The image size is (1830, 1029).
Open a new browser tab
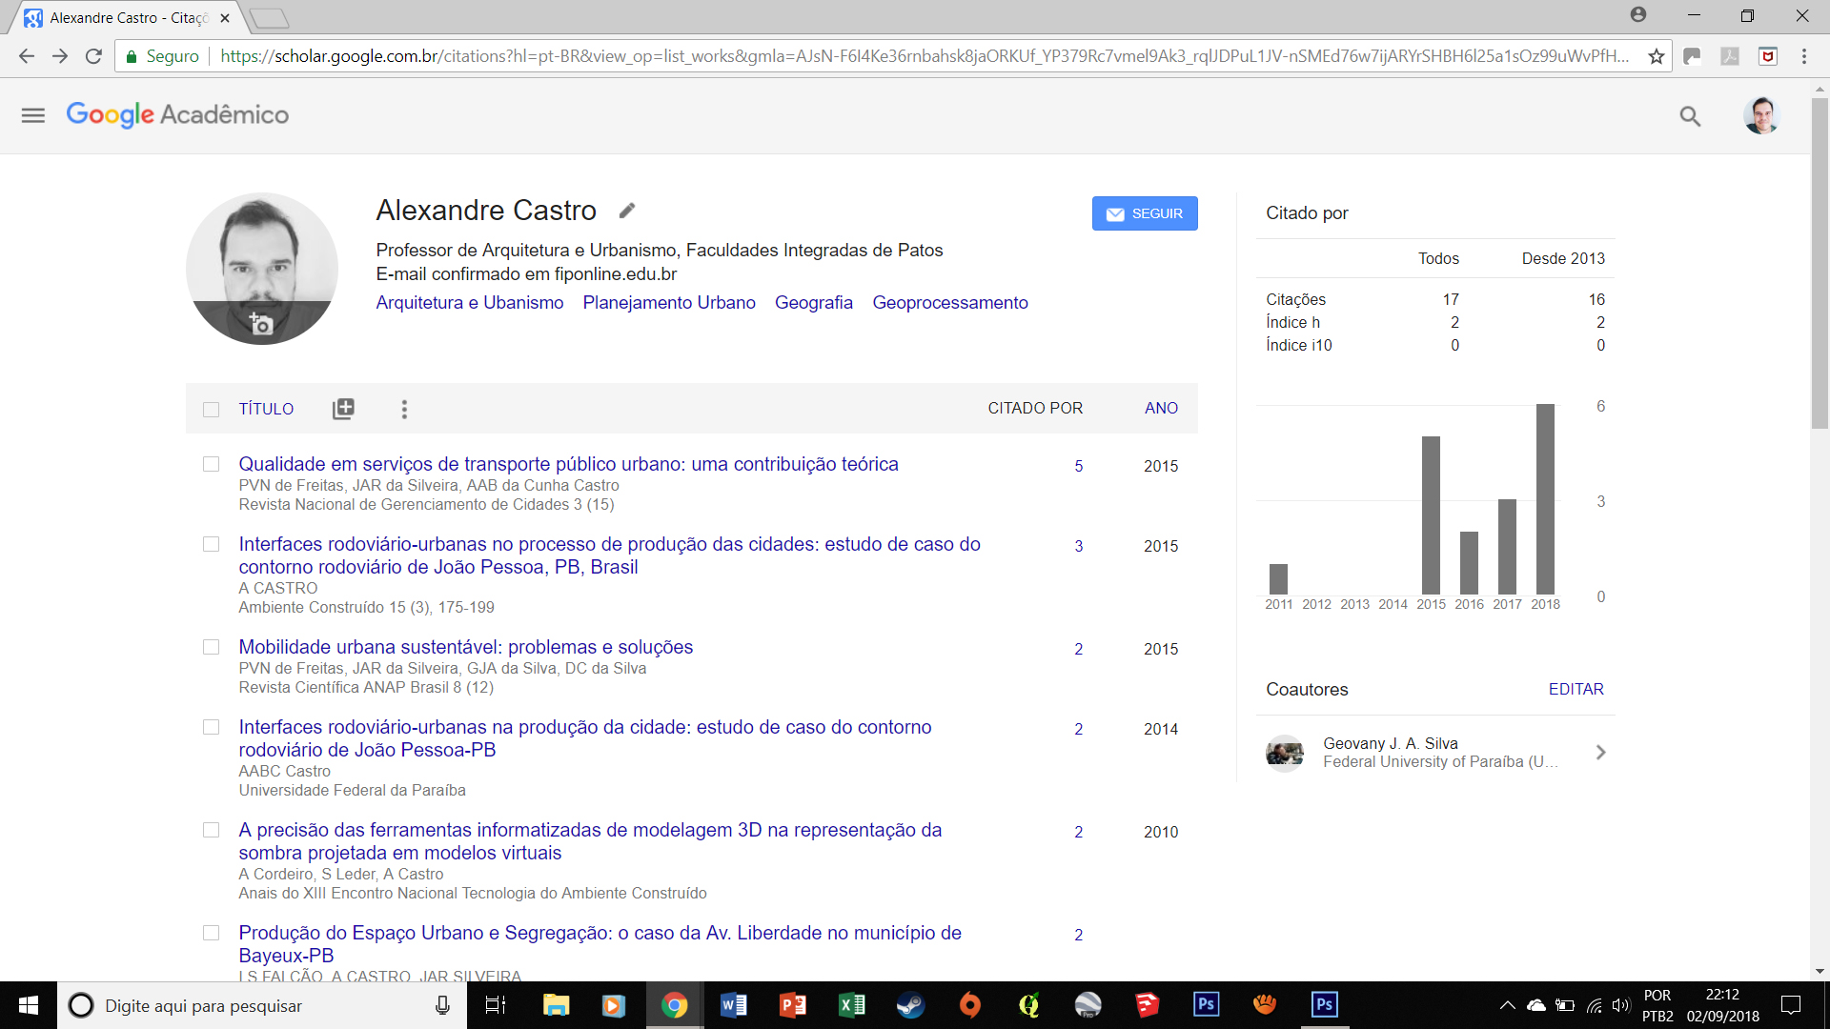(272, 16)
